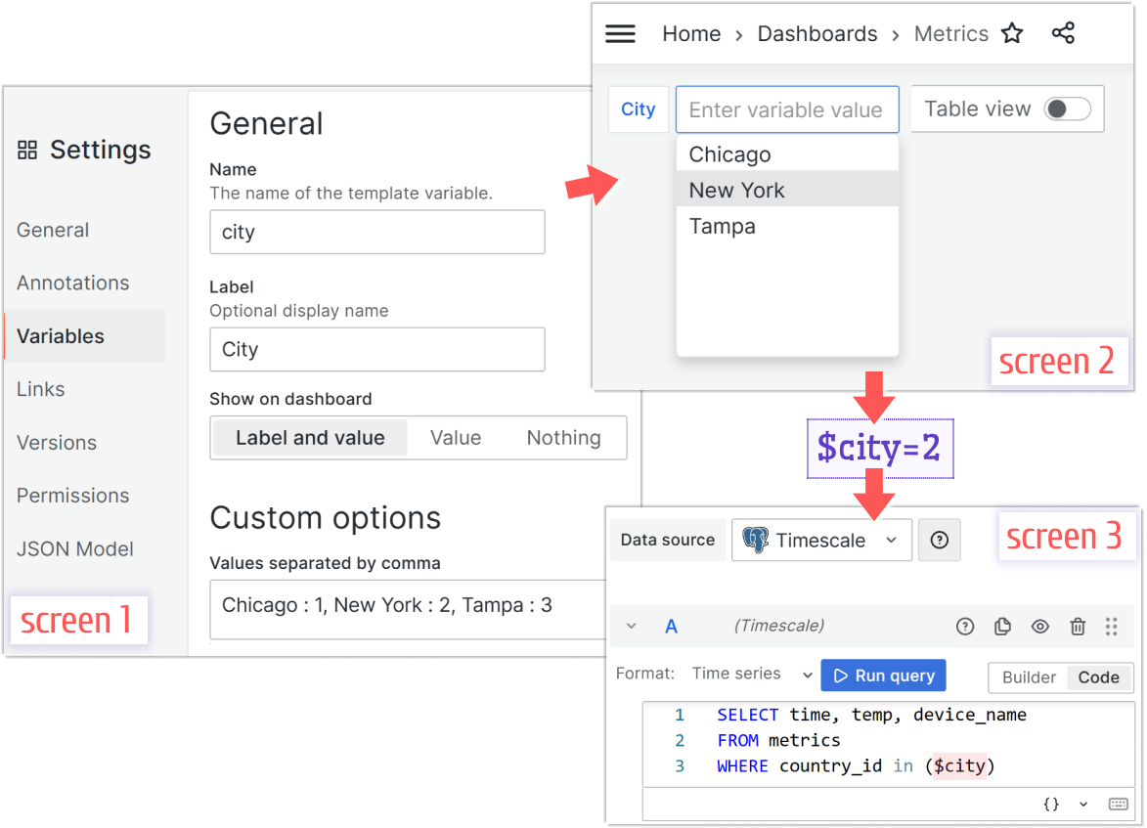The width and height of the screenshot is (1147, 828).
Task: Click the Run query button
Action: click(x=883, y=675)
